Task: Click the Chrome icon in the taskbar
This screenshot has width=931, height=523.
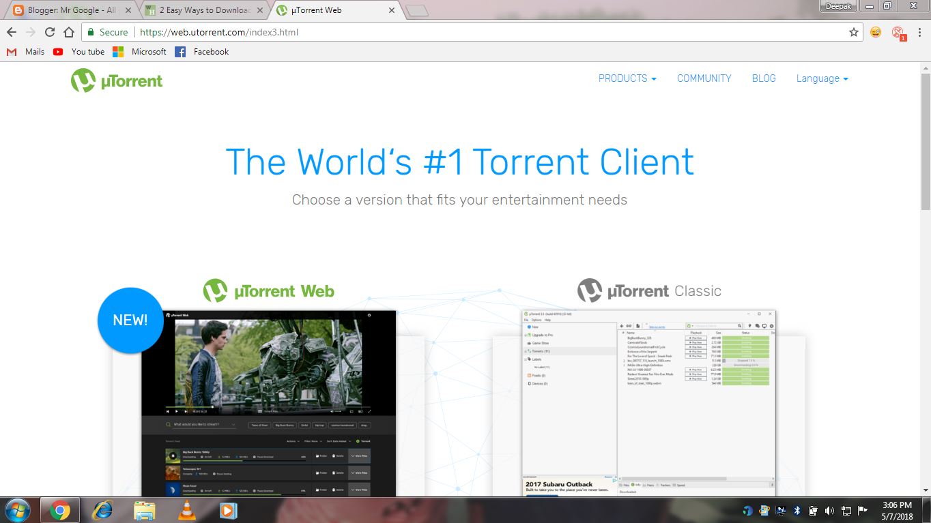Action: 59,510
